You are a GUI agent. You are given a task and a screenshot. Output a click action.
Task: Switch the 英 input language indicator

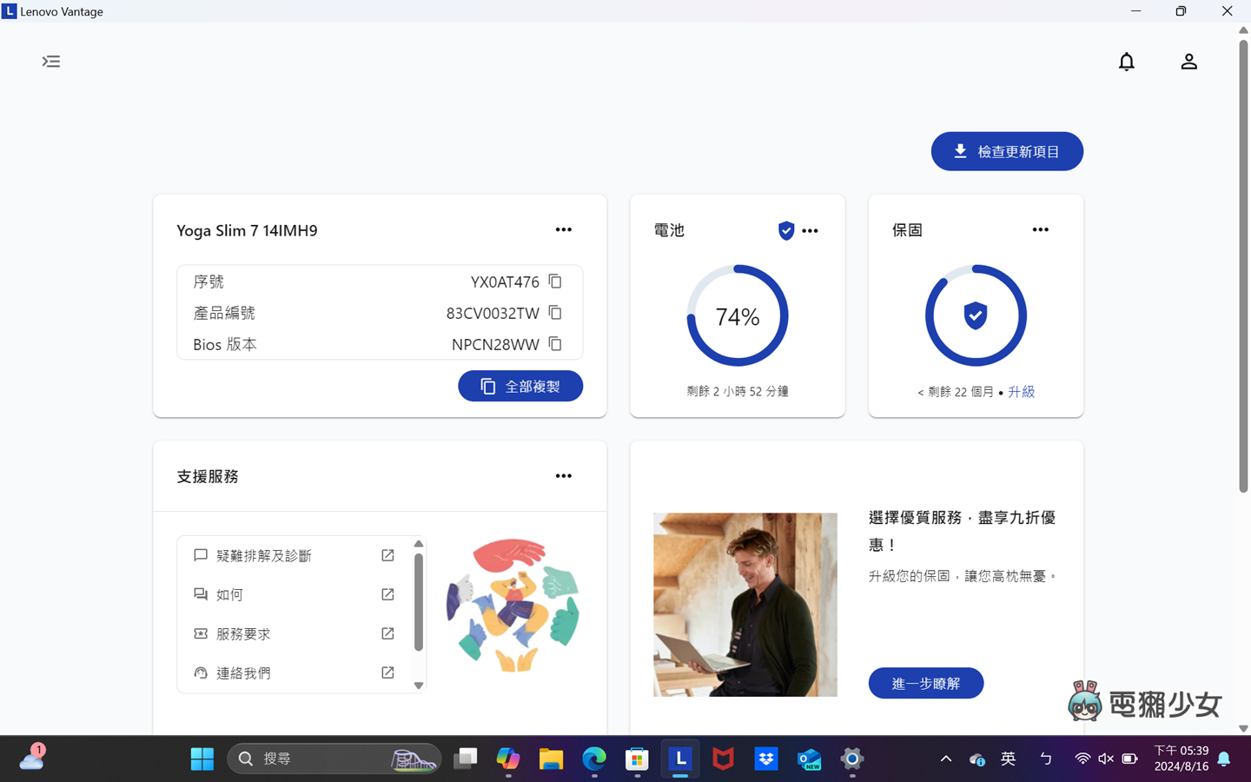(x=1009, y=759)
